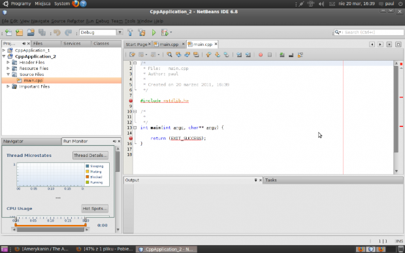The width and height of the screenshot is (405, 253).
Task: Open the editor Back history dropdown
Action: click(146, 55)
